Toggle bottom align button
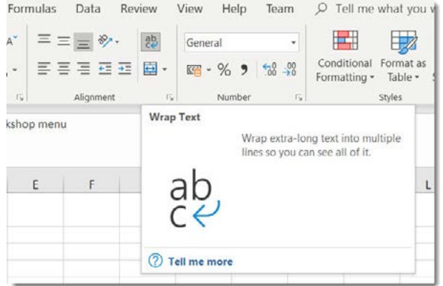443x286 pixels. point(83,42)
